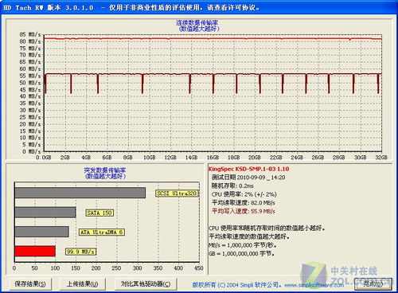
Task: Click the 上传结果(U) button
Action: [x=82, y=284]
